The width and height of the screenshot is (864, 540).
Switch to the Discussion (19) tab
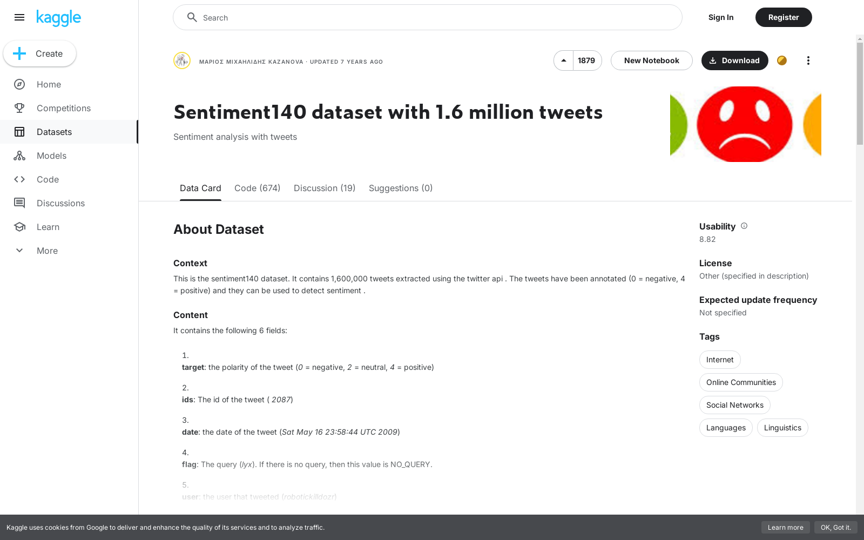pos(325,188)
